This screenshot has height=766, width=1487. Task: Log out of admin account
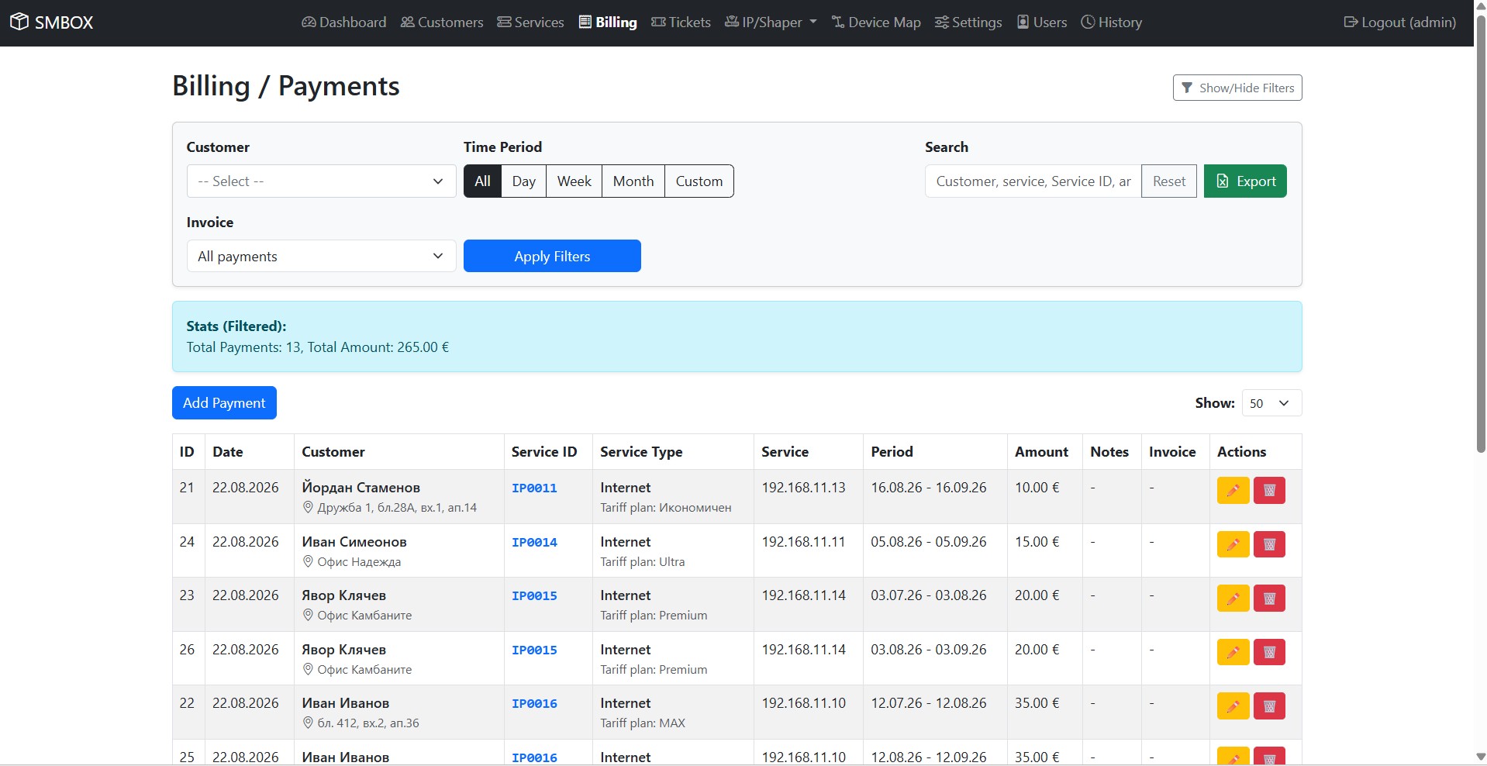click(x=1400, y=22)
